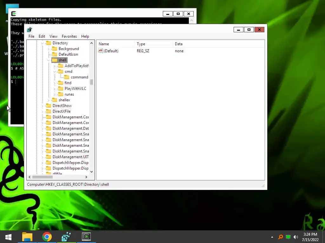Show hidden system tray icons
Screen dimensions: 325x243
pyautogui.click(x=272, y=237)
